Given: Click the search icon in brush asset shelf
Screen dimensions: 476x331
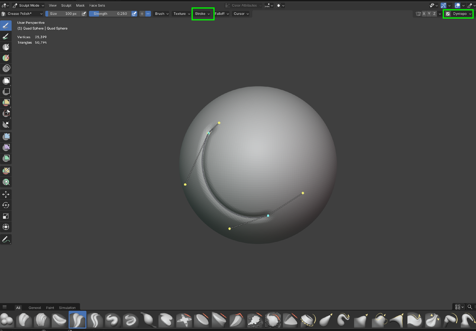Looking at the screenshot, I should click(x=470, y=307).
